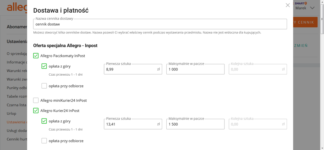Close the Dostawa i płatność dialog
Image resolution: width=324 pixels, height=150 pixels.
[x=287, y=5]
